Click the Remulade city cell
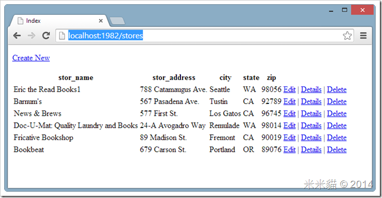 [224, 125]
